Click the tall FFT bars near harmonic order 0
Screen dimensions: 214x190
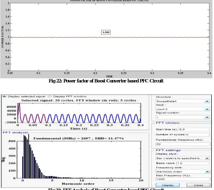pos(26,157)
